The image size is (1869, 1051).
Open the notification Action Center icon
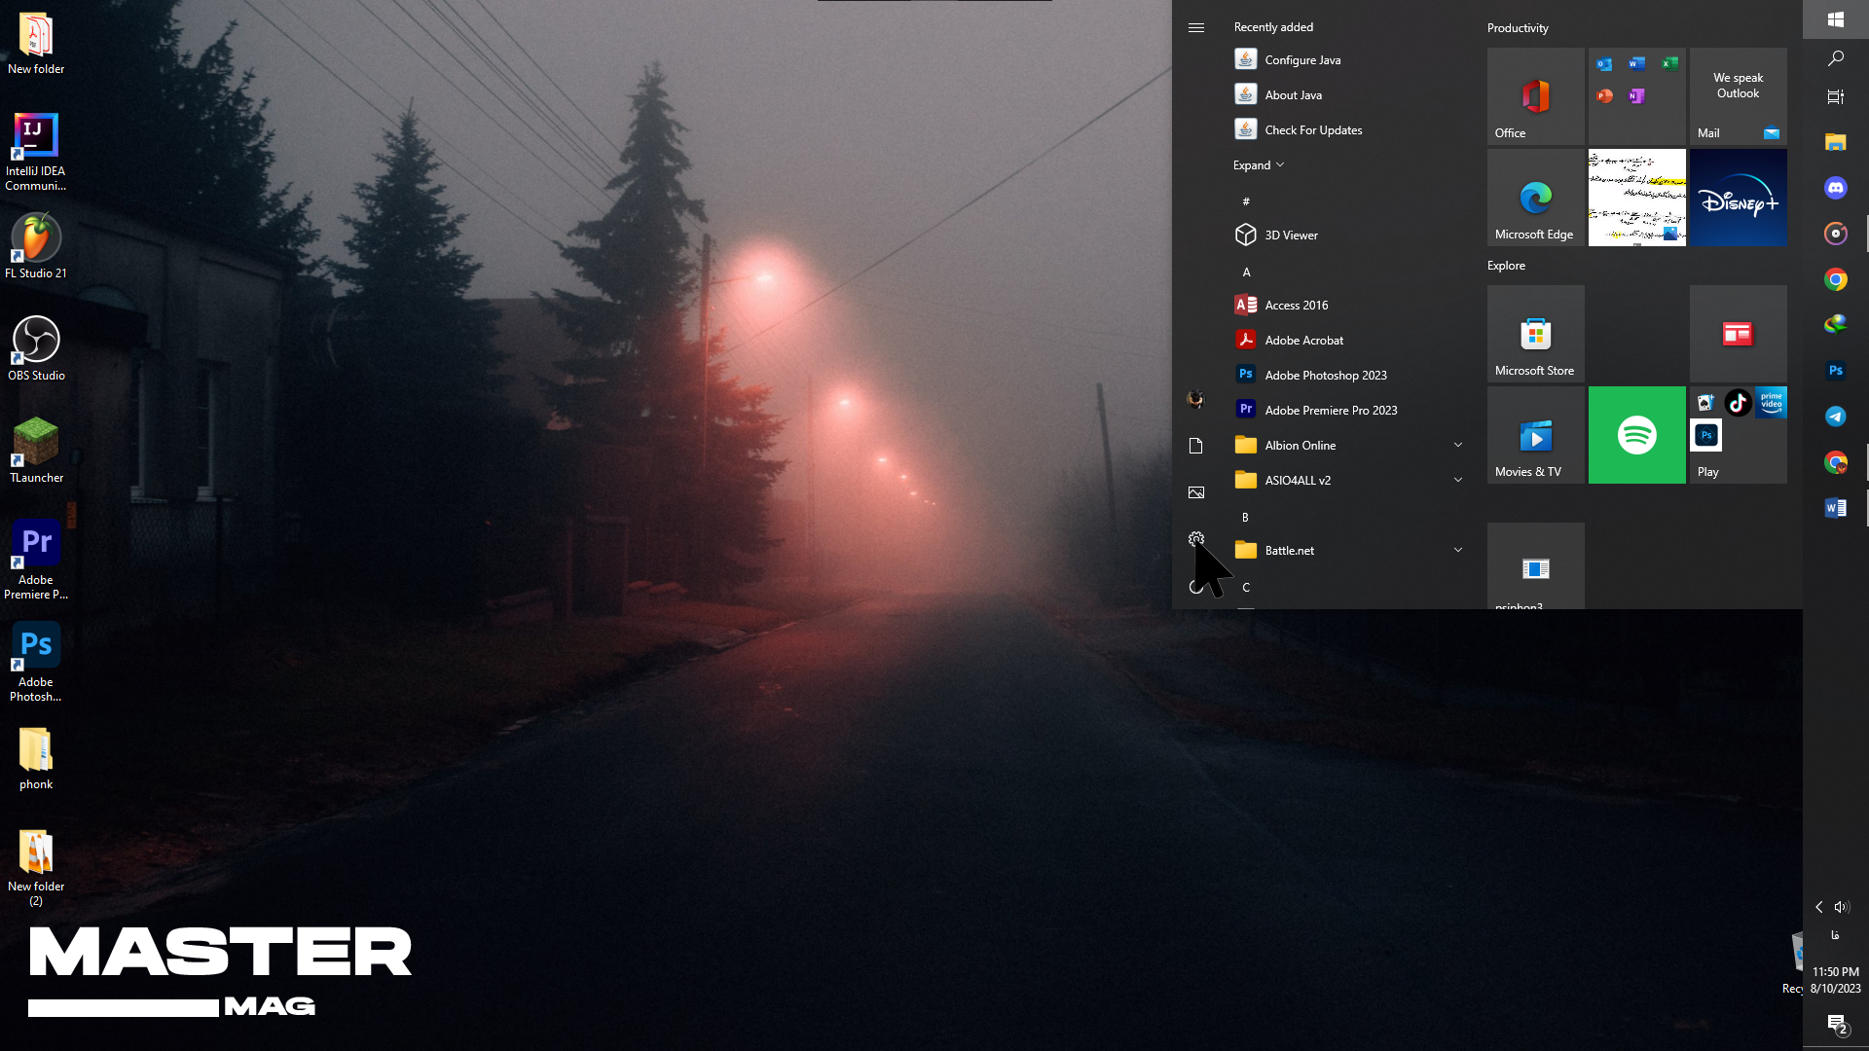click(x=1836, y=1024)
